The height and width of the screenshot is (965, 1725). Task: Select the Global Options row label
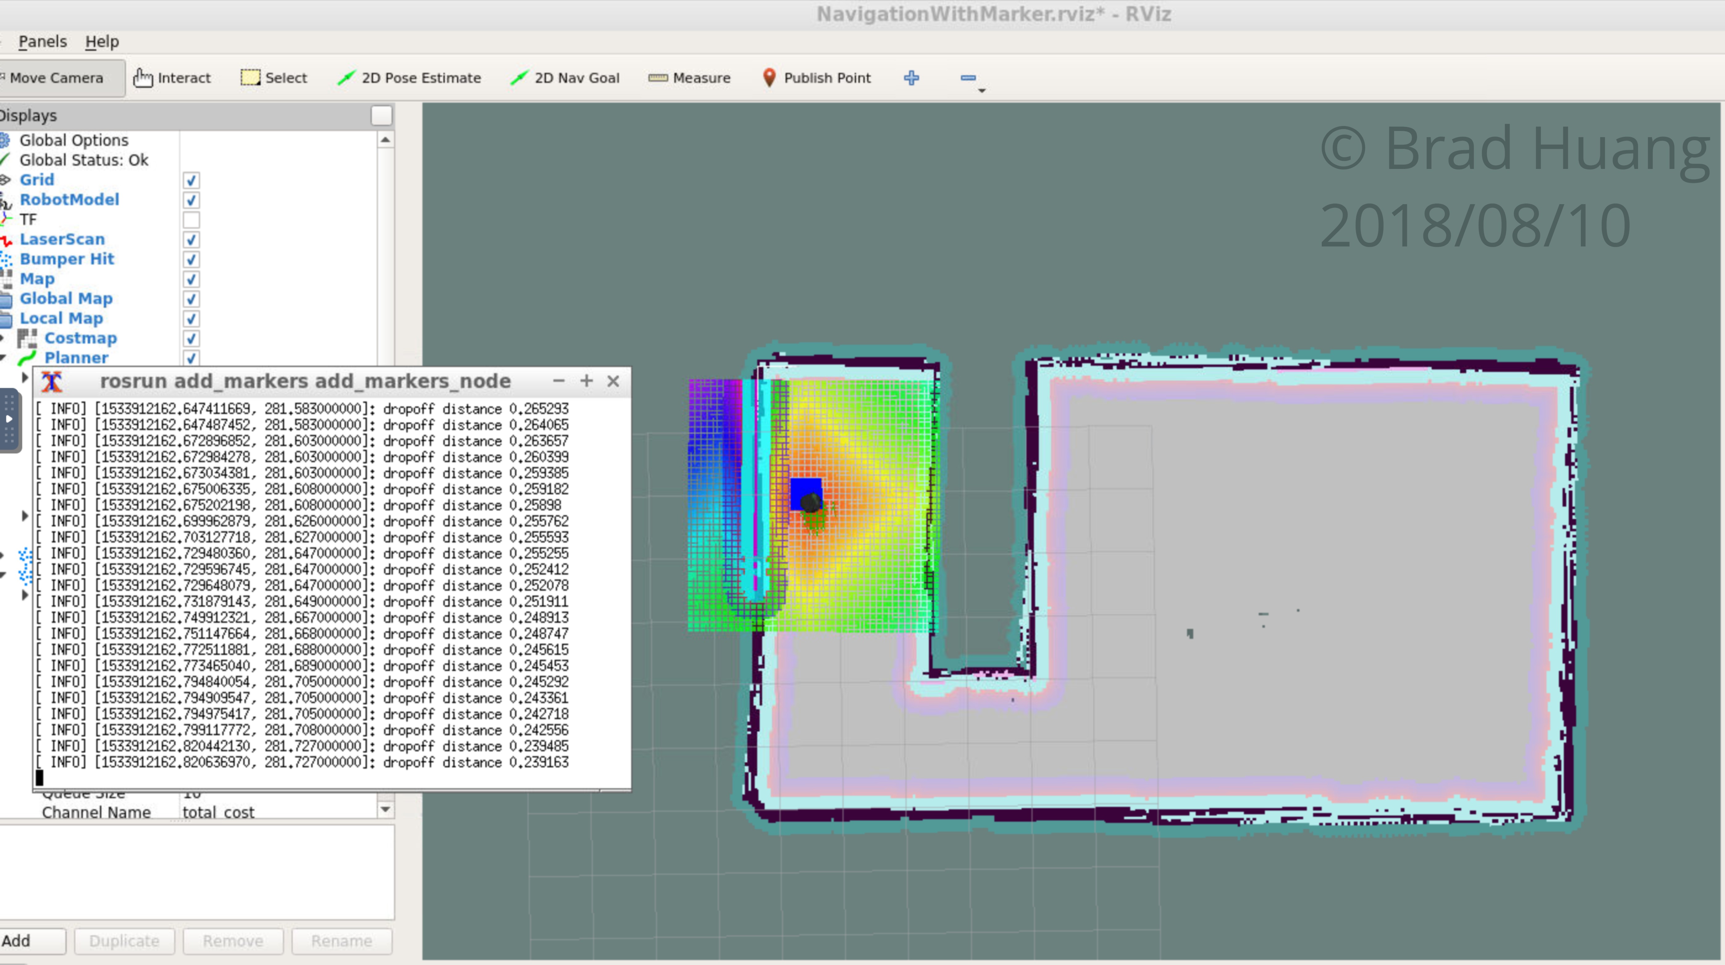(x=74, y=140)
